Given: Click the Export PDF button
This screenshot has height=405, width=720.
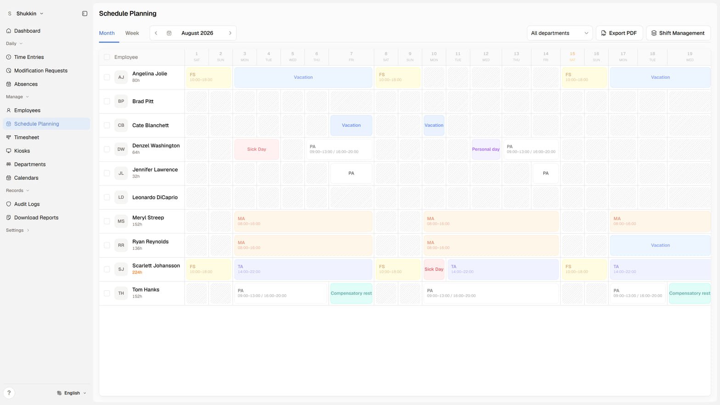Looking at the screenshot, I should [619, 33].
